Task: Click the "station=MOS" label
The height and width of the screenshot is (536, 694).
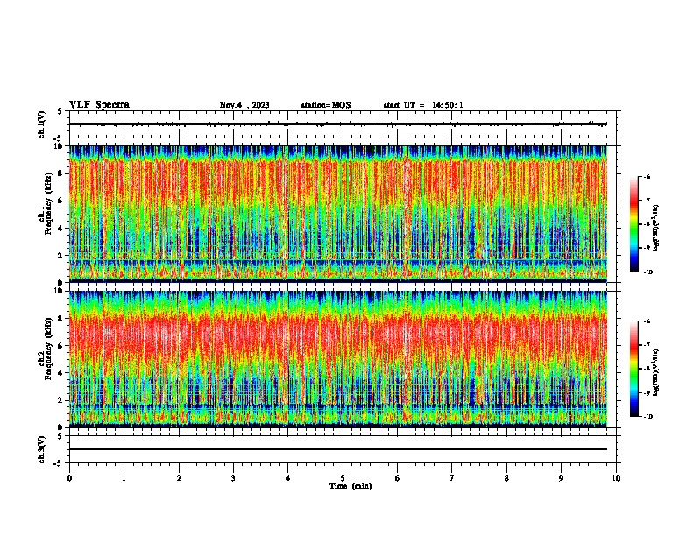Action: click(326, 105)
